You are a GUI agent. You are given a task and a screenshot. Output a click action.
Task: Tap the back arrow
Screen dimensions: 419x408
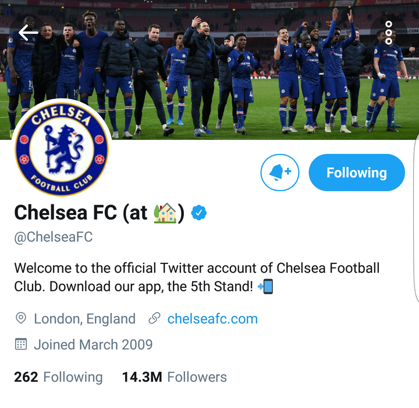tap(28, 33)
